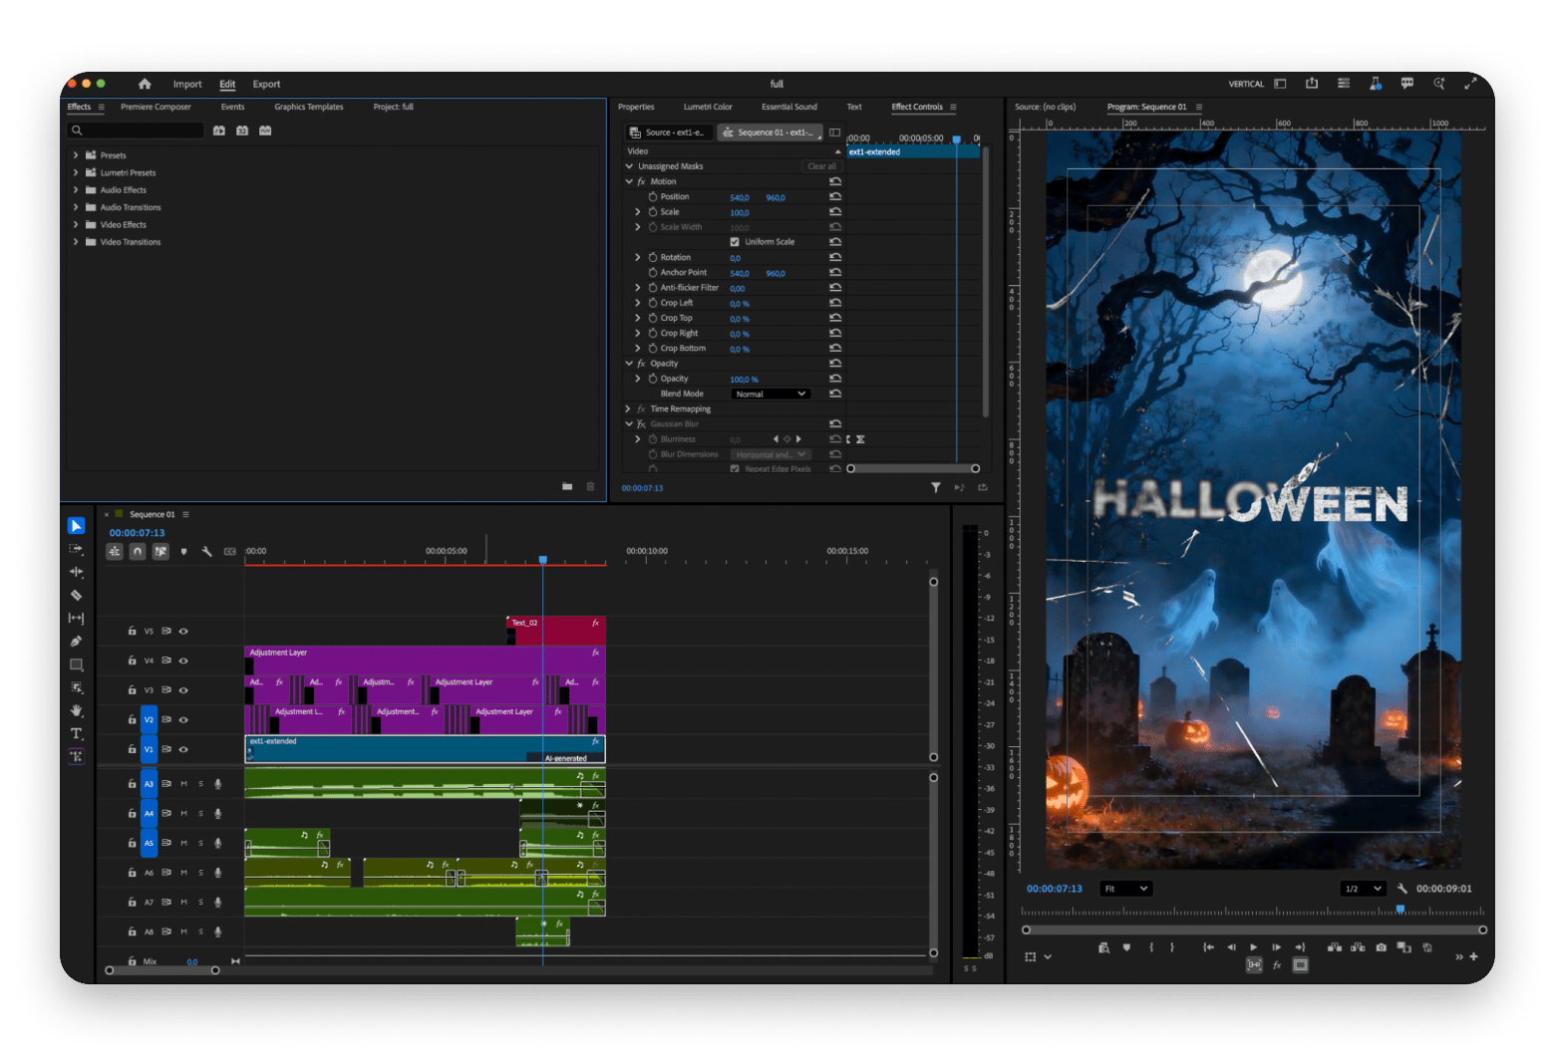Click the timecode field showing 00:00:07:13
Screen dimensions: 1555x1064
coord(137,532)
